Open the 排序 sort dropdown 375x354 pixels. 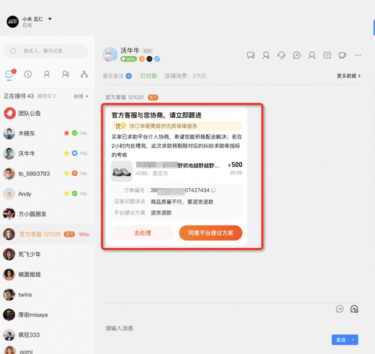81,96
